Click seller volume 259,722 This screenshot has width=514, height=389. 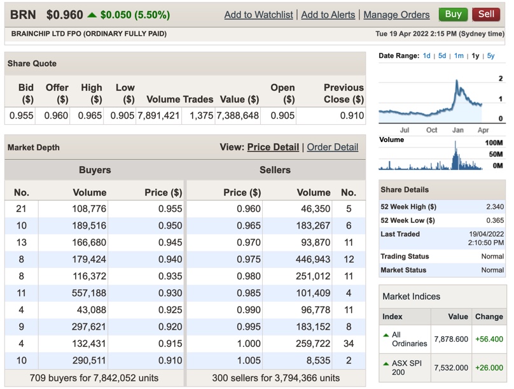[313, 344]
